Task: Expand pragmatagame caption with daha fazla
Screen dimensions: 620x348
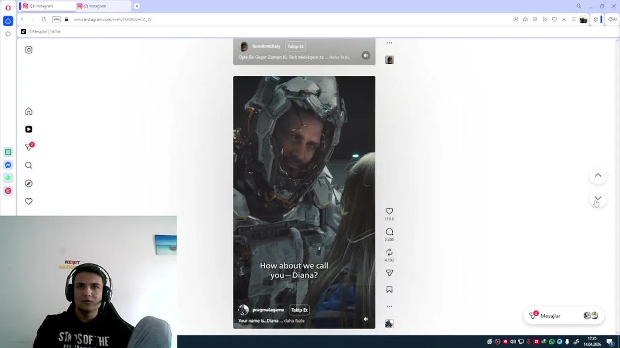Action: point(294,320)
